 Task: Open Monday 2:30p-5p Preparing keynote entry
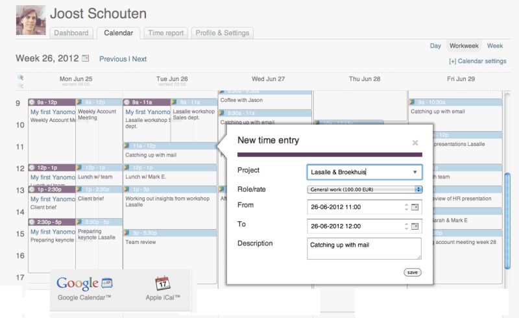(x=52, y=245)
